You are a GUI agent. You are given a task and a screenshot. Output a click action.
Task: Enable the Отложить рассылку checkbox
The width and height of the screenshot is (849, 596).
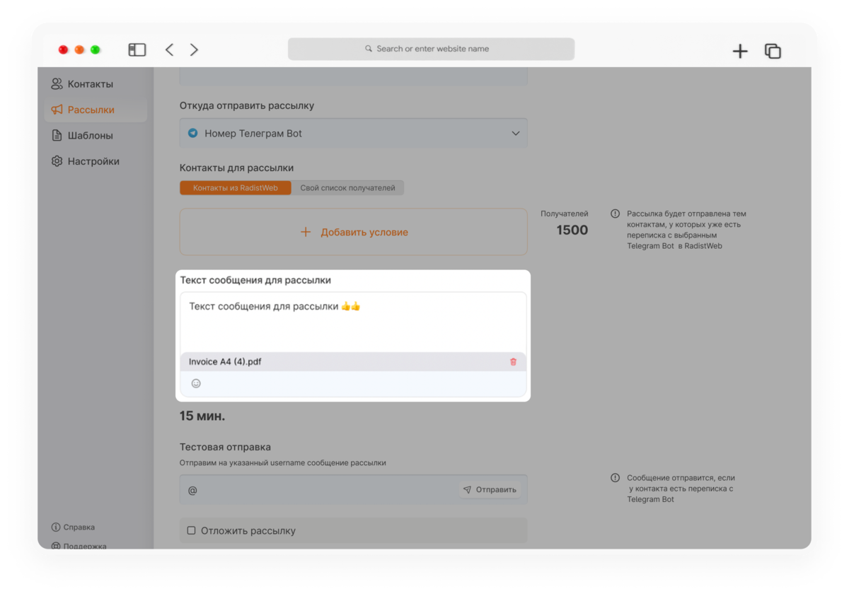pyautogui.click(x=191, y=530)
